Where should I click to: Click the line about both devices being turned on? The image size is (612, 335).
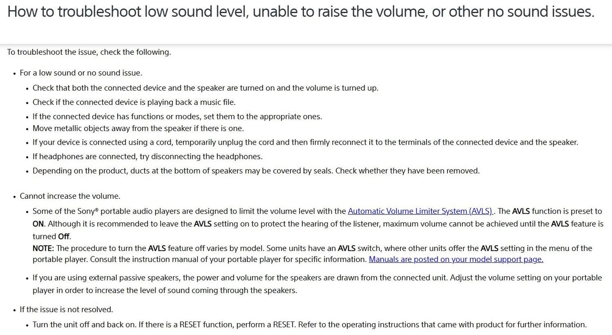205,88
